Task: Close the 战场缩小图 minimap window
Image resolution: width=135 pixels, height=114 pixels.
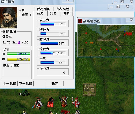Action: pyautogui.click(x=132, y=20)
